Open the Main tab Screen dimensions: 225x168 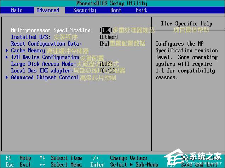17,10
